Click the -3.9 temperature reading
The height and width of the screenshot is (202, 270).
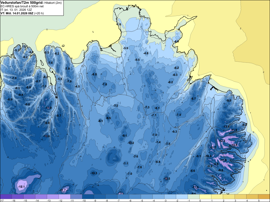(x=126, y=48)
